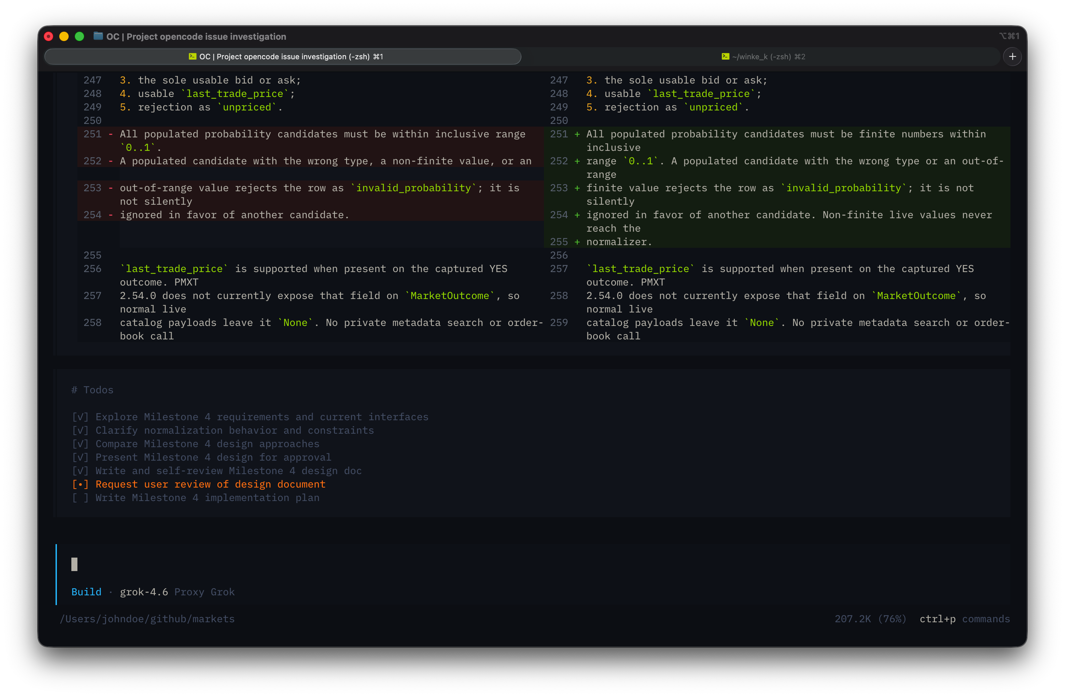The width and height of the screenshot is (1065, 697).
Task: Click the plus marker on right line 255
Action: click(x=577, y=242)
